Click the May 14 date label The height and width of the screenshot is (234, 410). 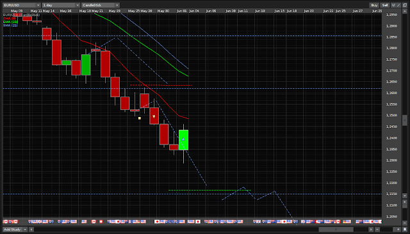tap(49, 11)
